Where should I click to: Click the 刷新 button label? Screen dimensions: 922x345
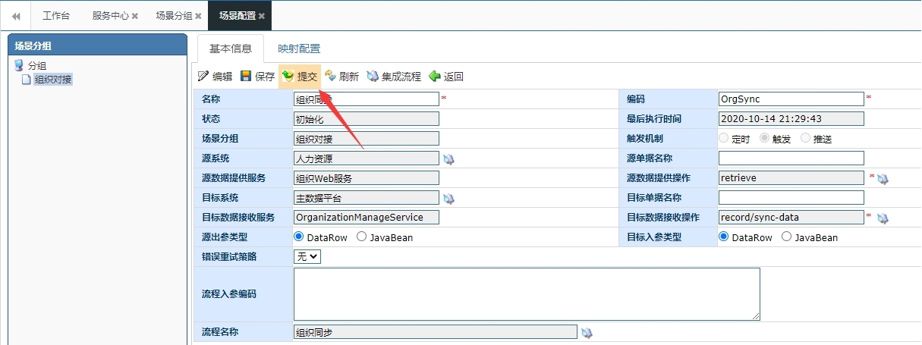pos(349,77)
